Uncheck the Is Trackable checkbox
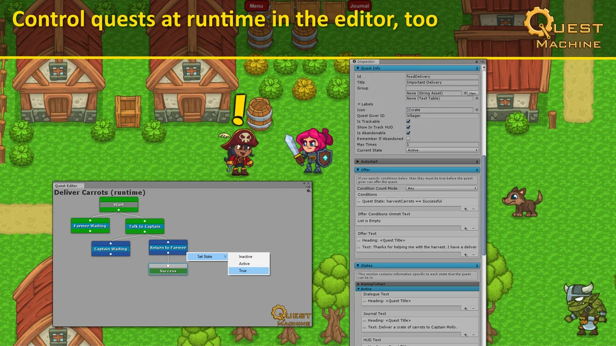Screen dimensions: 616x346 click(408, 121)
